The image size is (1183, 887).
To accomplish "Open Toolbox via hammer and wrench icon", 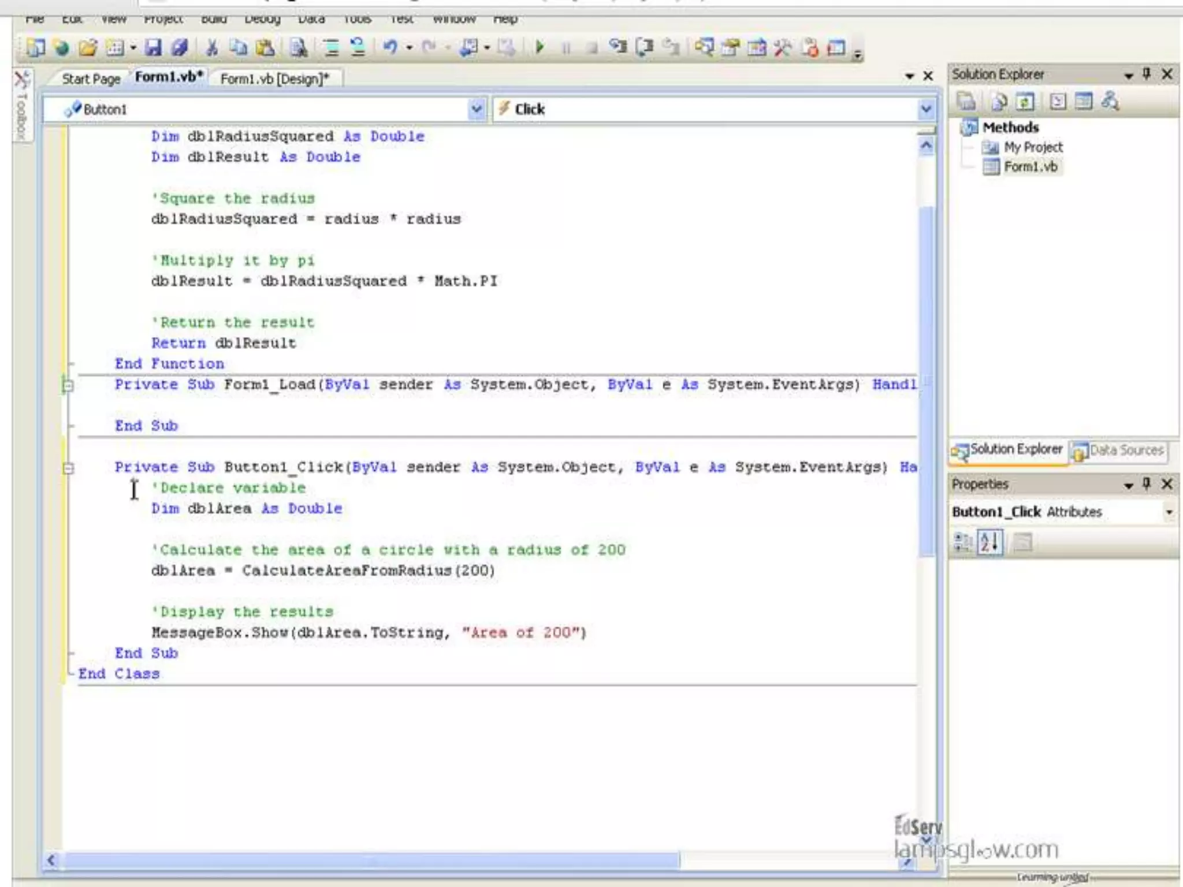I will tap(783, 47).
